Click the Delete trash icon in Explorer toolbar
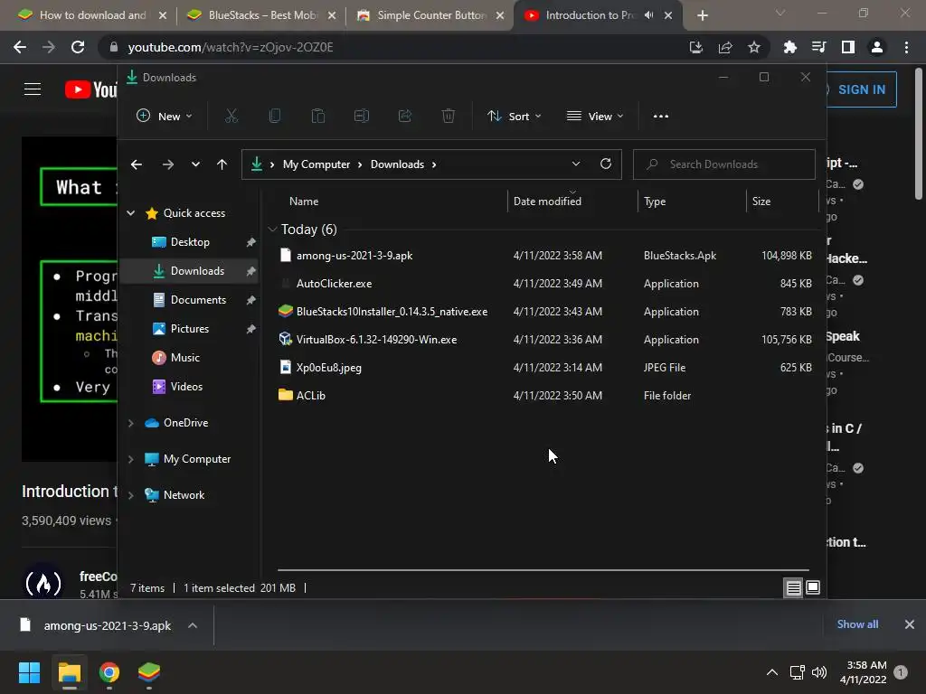The width and height of the screenshot is (926, 694). (x=449, y=117)
